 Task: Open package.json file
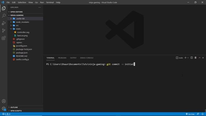point(22,53)
